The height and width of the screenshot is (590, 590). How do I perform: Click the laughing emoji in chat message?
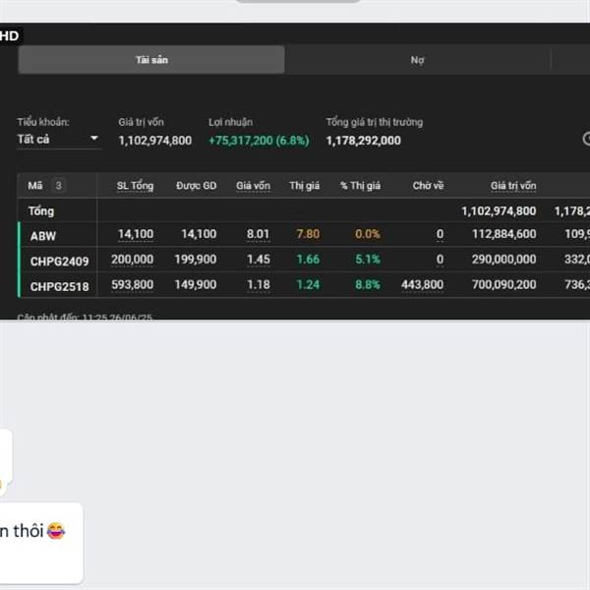[56, 531]
